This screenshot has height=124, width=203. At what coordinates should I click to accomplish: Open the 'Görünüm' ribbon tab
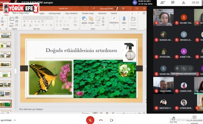[102, 13]
